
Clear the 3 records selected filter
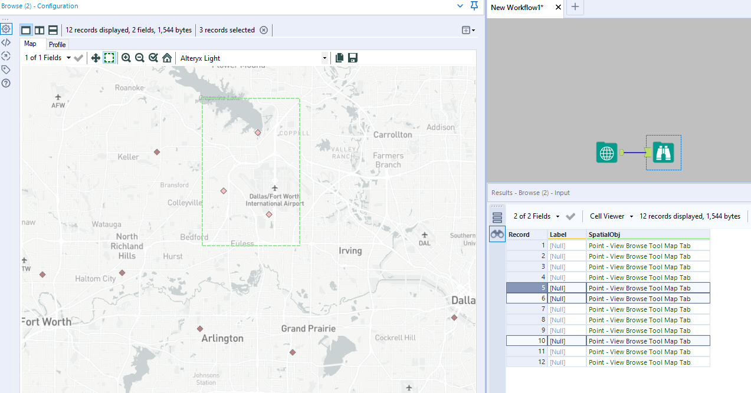click(263, 29)
